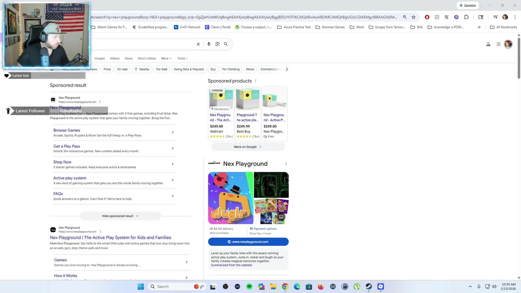Open Sponsored products options three-dot menu

click(x=256, y=81)
